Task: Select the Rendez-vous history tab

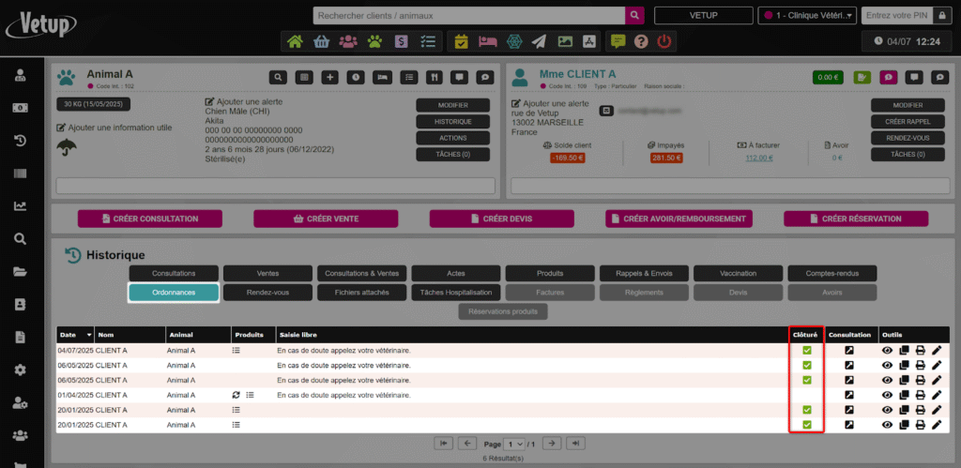Action: click(x=267, y=293)
